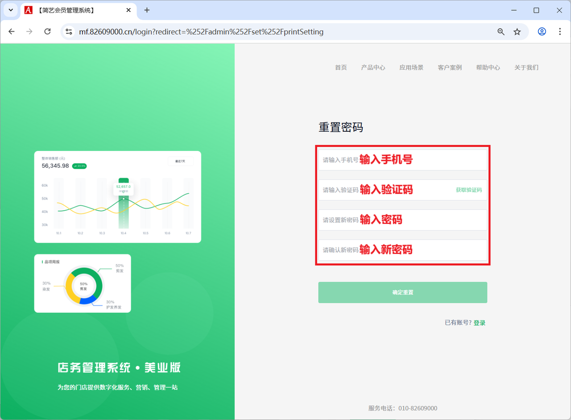Click the zoom magnifier icon
Image resolution: width=571 pixels, height=420 pixels.
(x=501, y=32)
